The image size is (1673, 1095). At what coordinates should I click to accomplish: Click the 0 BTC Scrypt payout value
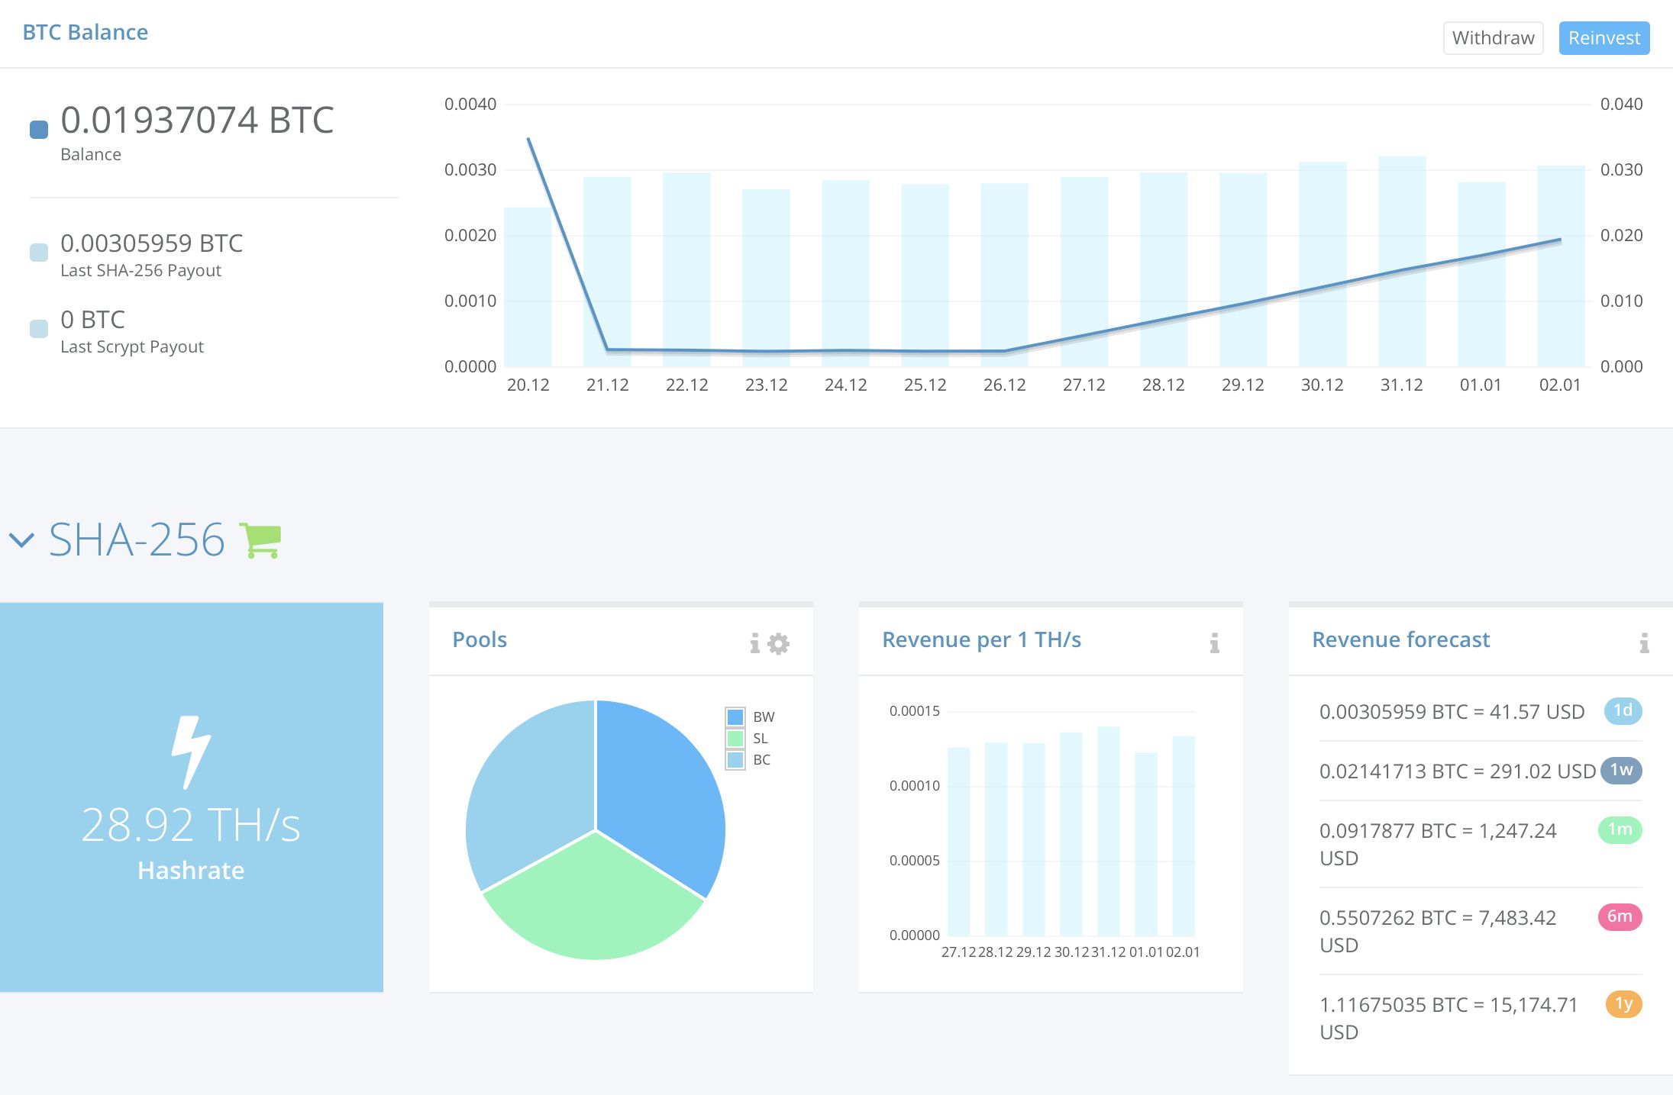pyautogui.click(x=92, y=320)
